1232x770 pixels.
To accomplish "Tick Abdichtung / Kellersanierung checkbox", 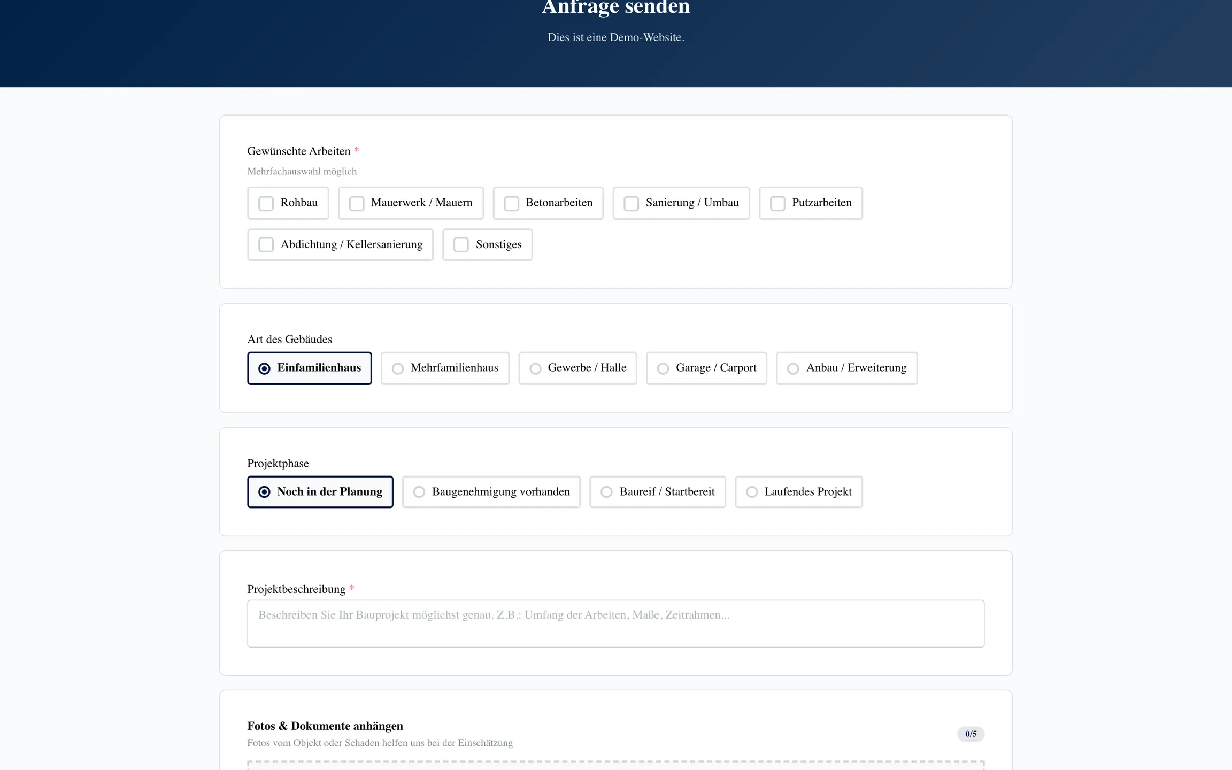I will pos(266,245).
